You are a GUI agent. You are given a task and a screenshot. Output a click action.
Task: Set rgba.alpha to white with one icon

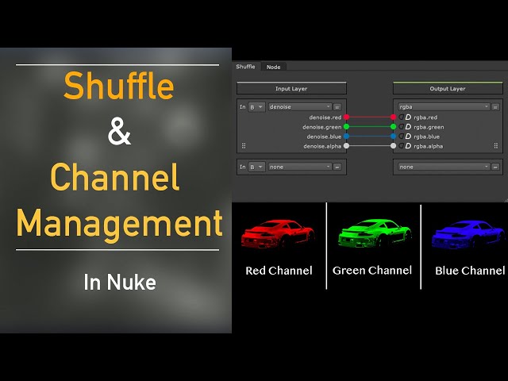coord(408,146)
